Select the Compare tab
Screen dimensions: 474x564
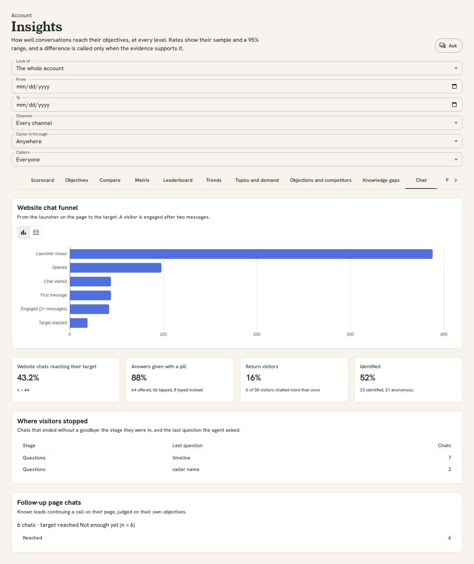click(110, 180)
